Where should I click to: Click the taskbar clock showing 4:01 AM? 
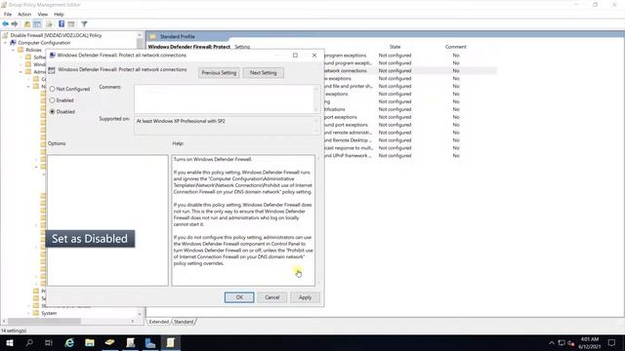tap(590, 343)
